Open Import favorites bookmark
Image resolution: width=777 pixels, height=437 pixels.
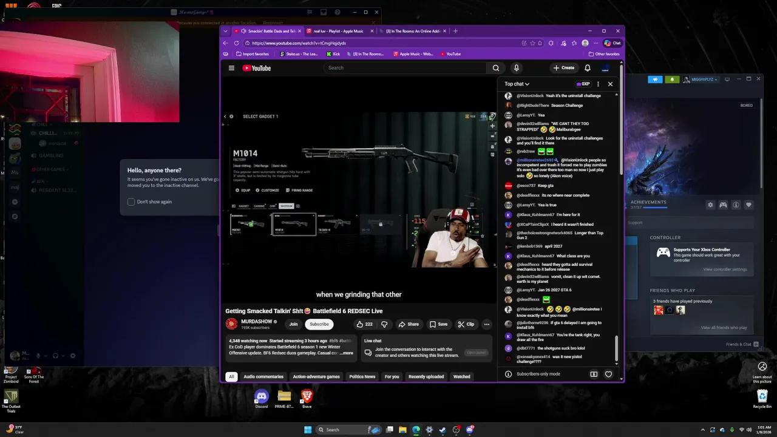pos(251,54)
